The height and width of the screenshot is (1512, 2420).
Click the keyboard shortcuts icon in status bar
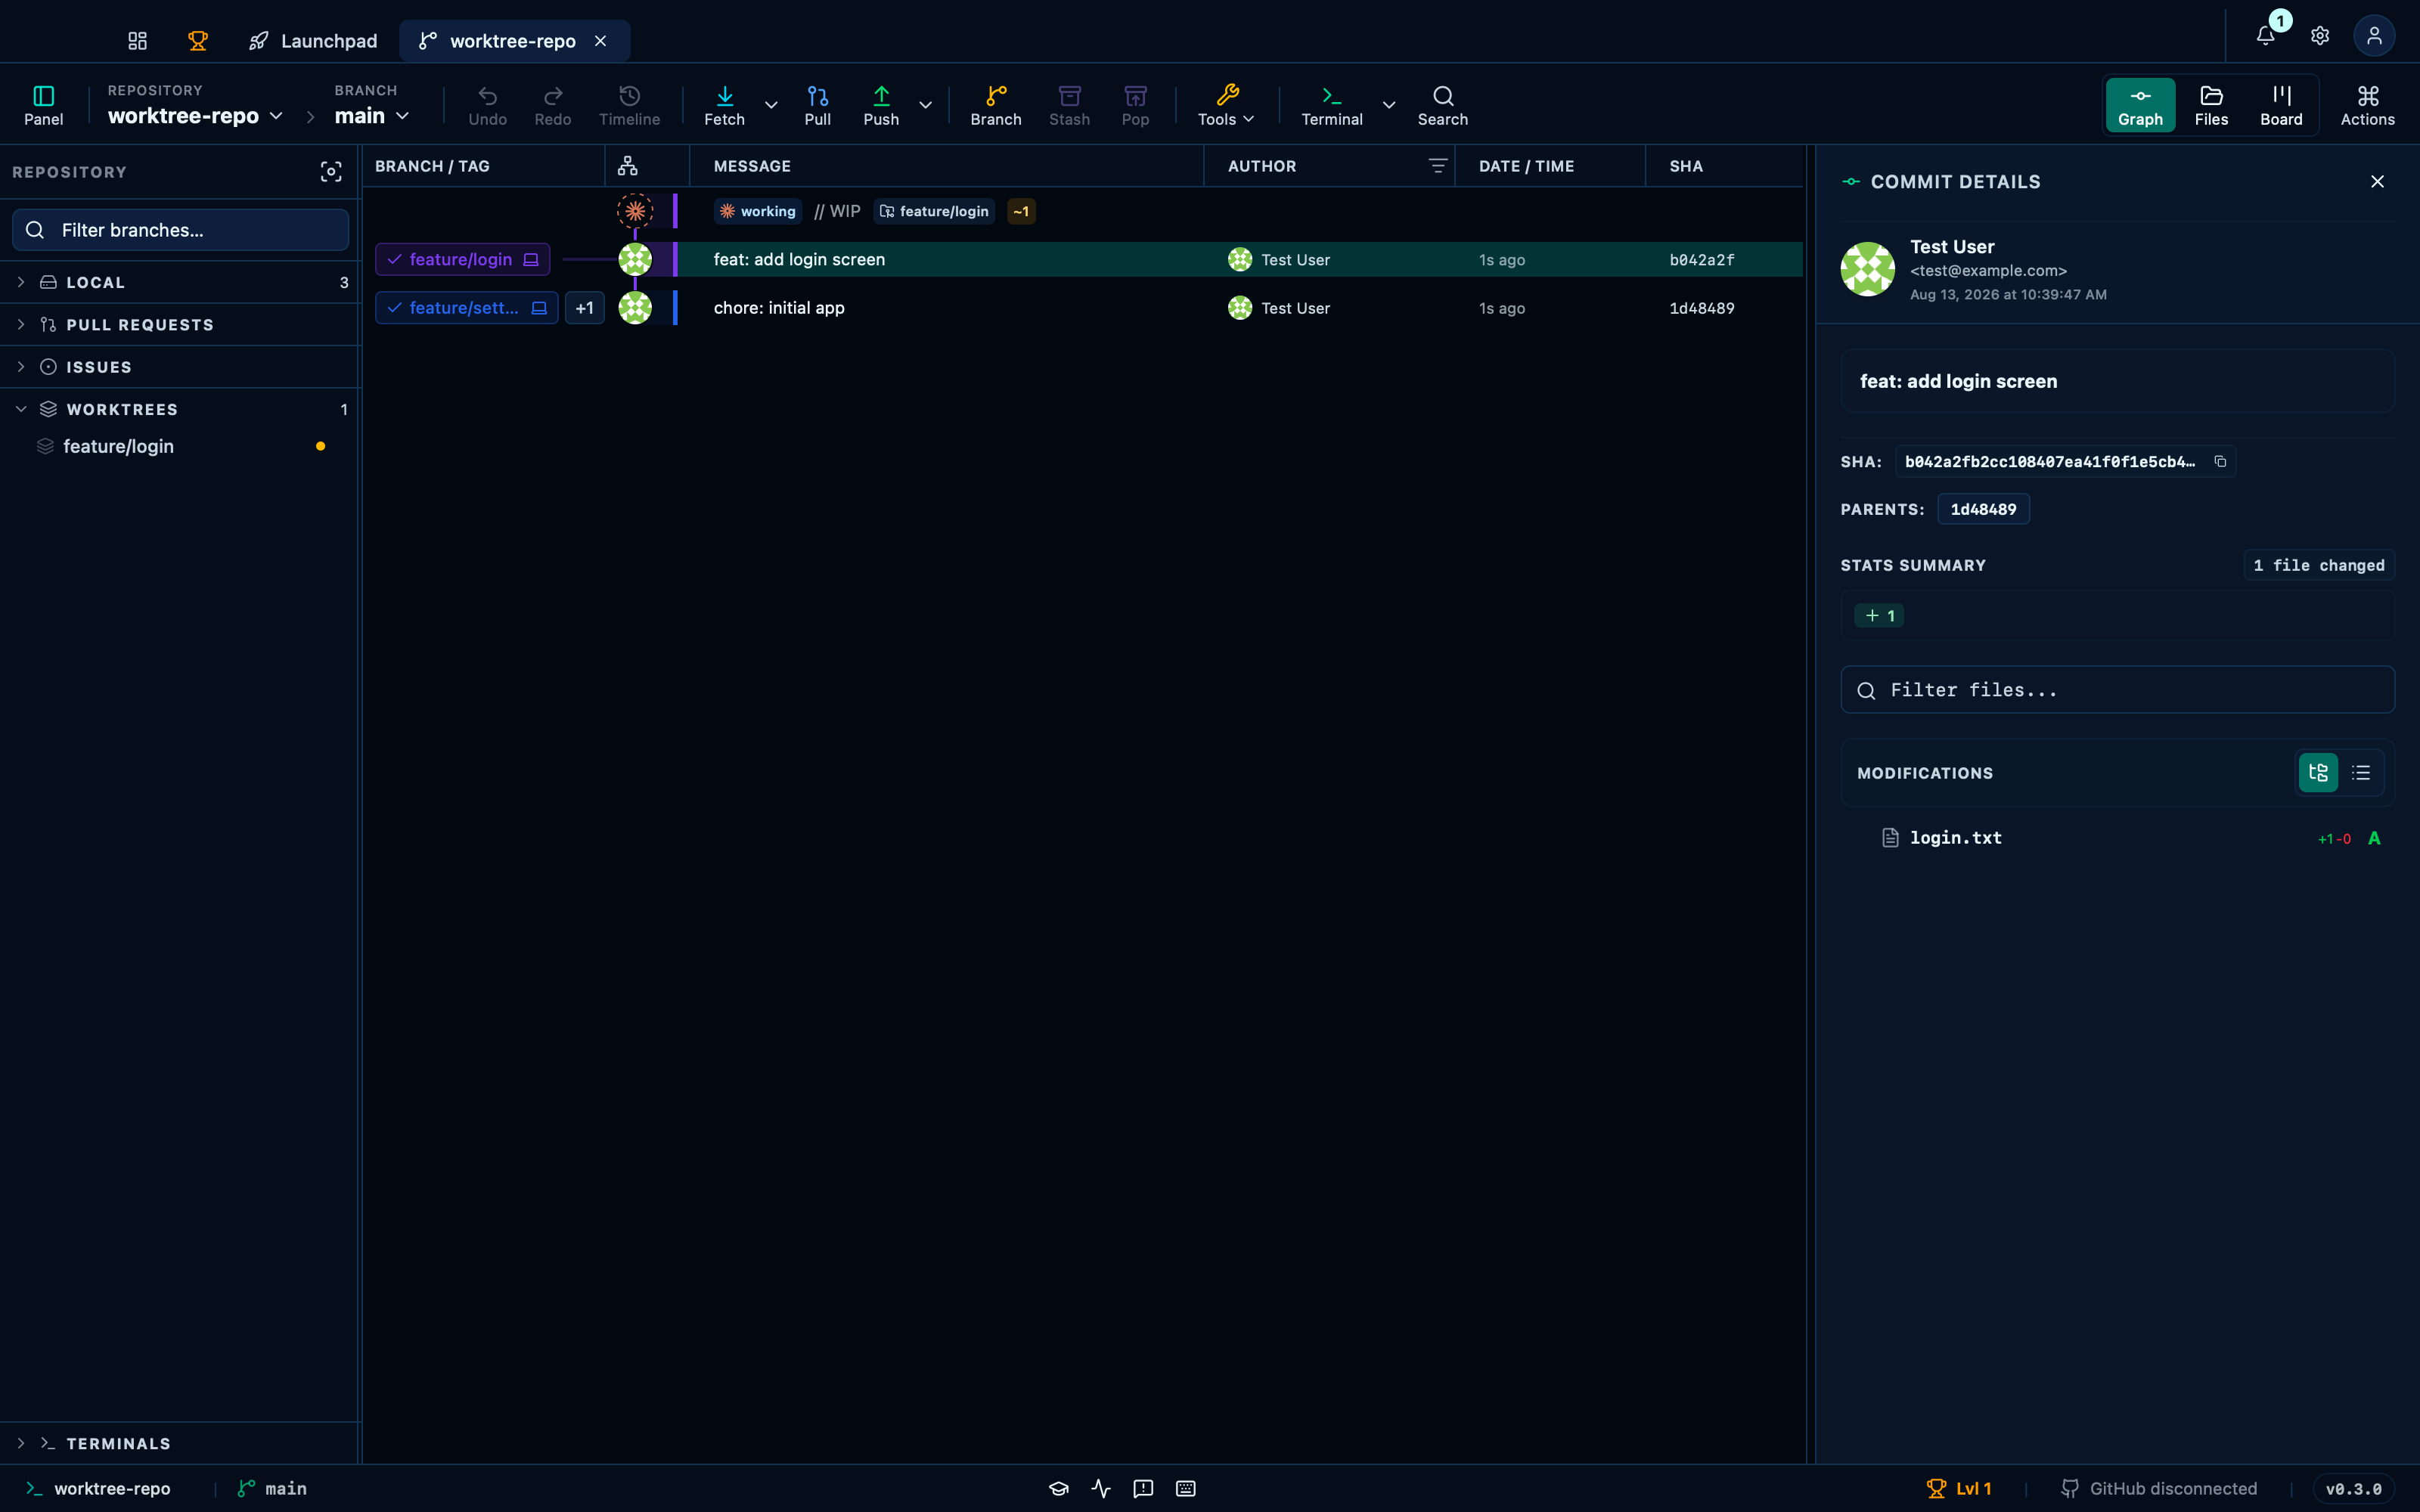pos(1186,1488)
